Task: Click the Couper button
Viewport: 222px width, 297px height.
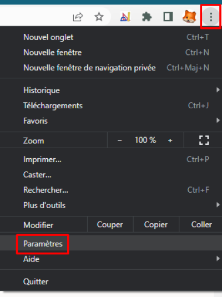Action: click(x=110, y=225)
